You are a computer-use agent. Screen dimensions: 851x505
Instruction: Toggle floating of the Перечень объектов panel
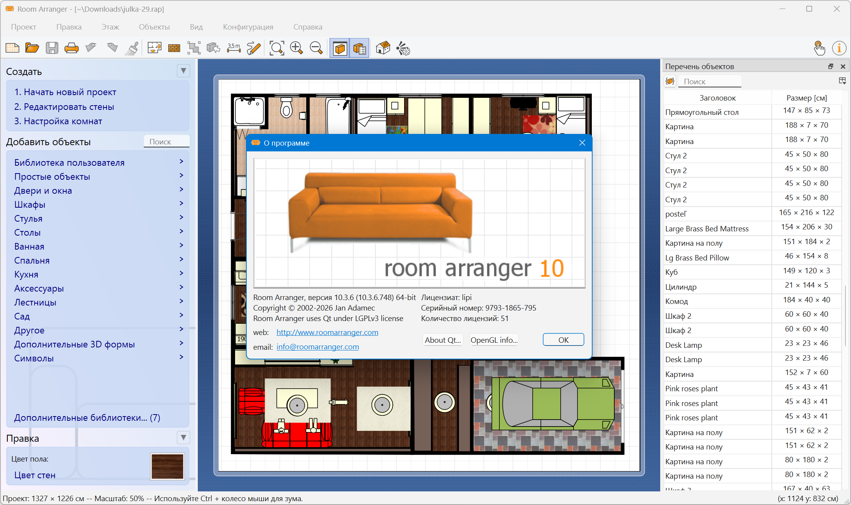click(831, 66)
